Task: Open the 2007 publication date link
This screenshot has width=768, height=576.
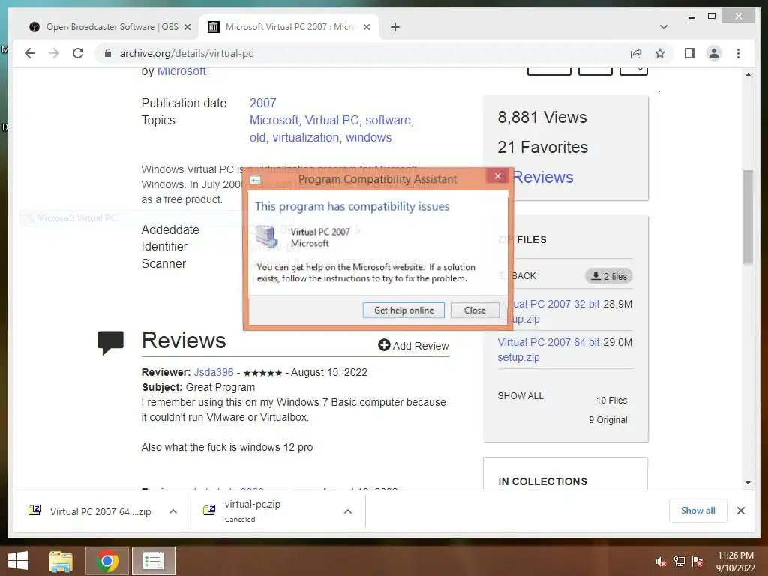Action: (263, 103)
